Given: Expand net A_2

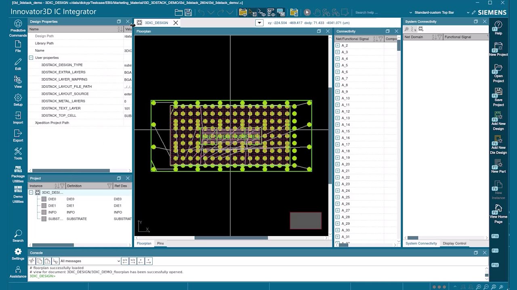Looking at the screenshot, I should point(338,46).
